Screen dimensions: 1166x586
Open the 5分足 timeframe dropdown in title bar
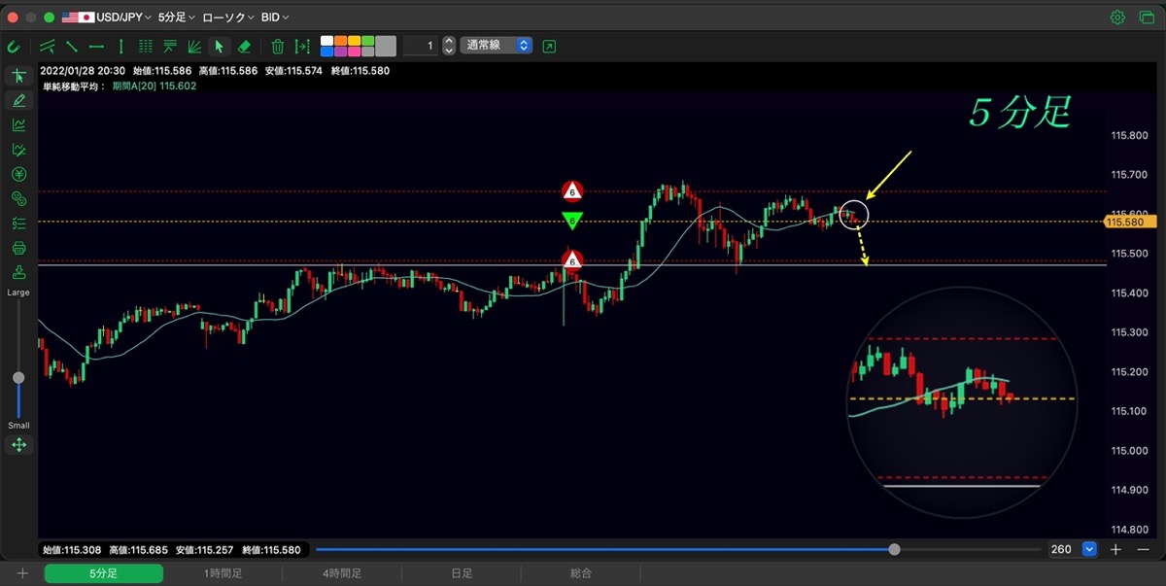pyautogui.click(x=176, y=17)
